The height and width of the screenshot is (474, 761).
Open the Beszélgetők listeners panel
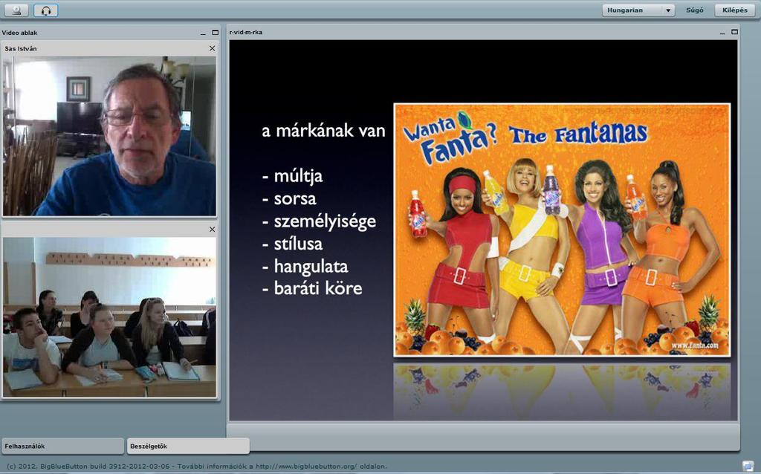188,446
